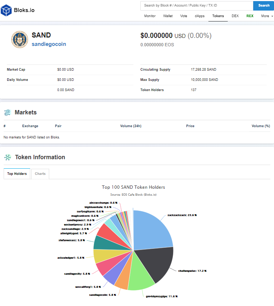This screenshot has height=306, width=274.
Task: Click the 'eoscaliforg1: 5.8 %' label
Action: click(88, 287)
